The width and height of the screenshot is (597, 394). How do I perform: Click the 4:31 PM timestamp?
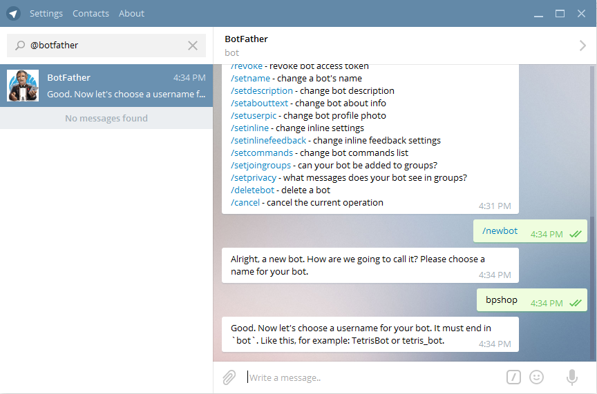(x=495, y=206)
